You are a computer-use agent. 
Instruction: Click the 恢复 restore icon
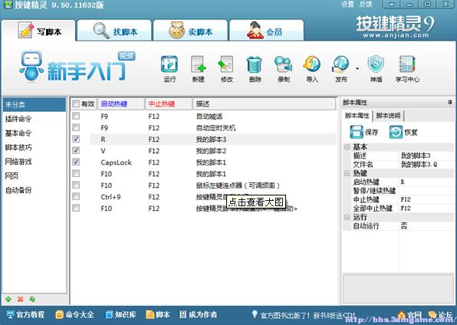pos(396,132)
